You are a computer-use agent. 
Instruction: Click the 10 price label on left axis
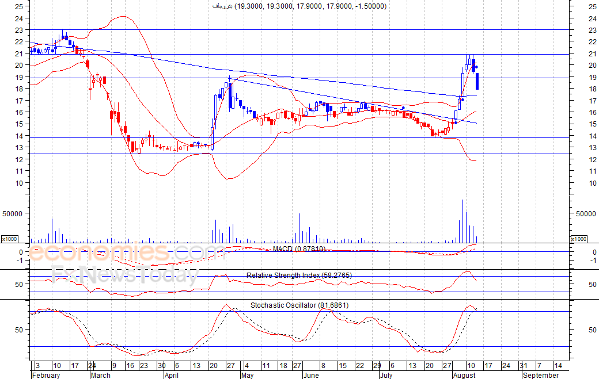[x=20, y=183]
